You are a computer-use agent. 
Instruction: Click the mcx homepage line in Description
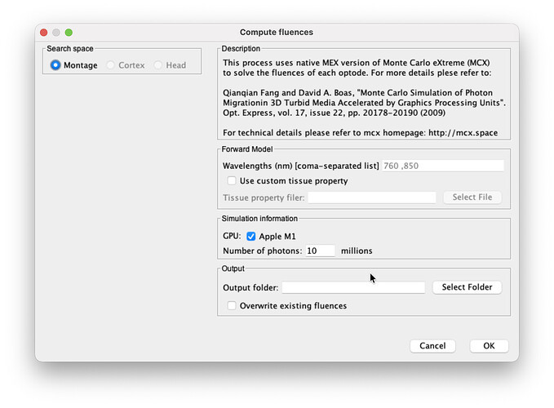click(x=360, y=133)
